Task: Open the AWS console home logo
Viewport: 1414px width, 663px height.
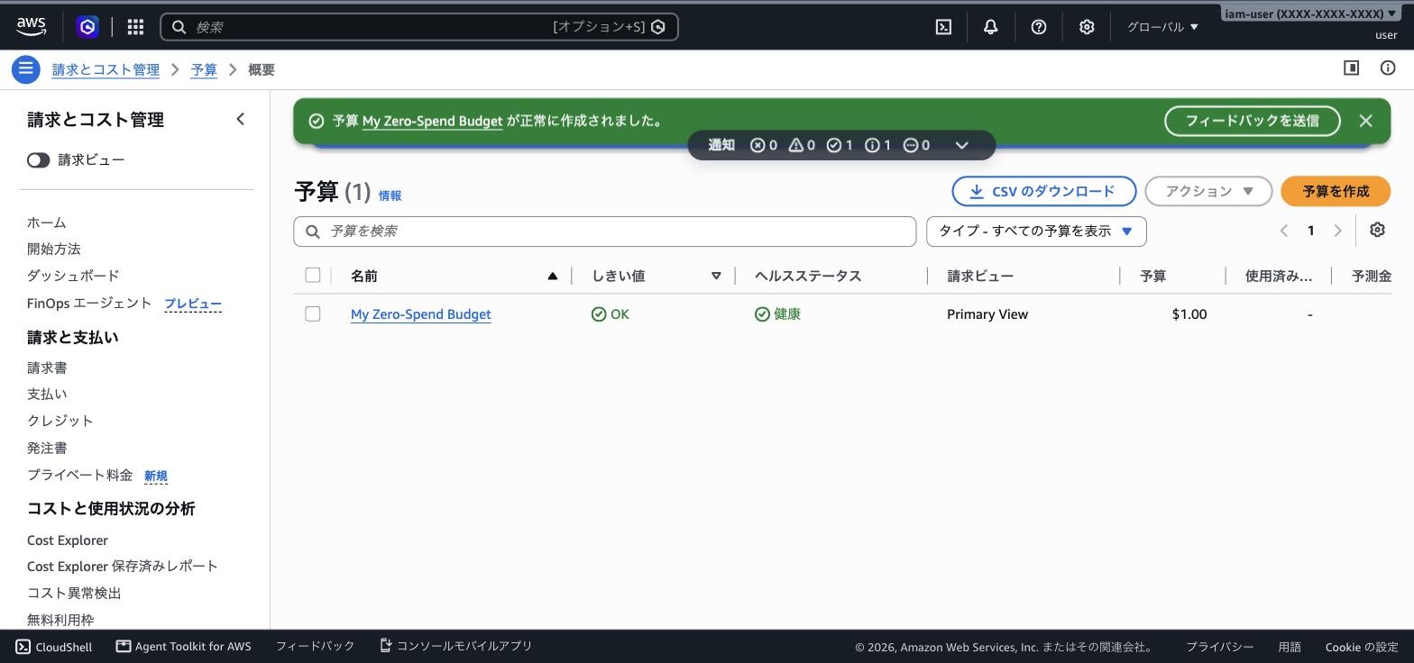Action: coord(31,27)
